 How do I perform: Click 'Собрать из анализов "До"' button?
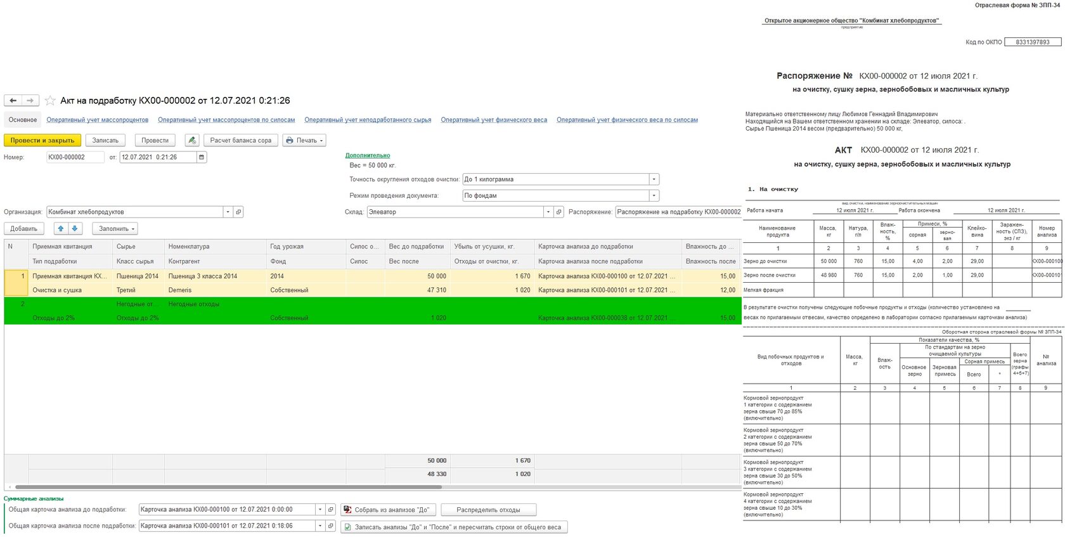[387, 510]
